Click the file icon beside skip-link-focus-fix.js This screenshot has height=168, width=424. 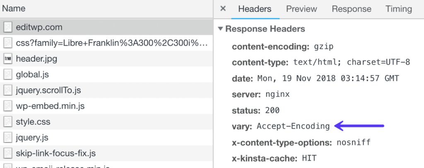(8, 153)
